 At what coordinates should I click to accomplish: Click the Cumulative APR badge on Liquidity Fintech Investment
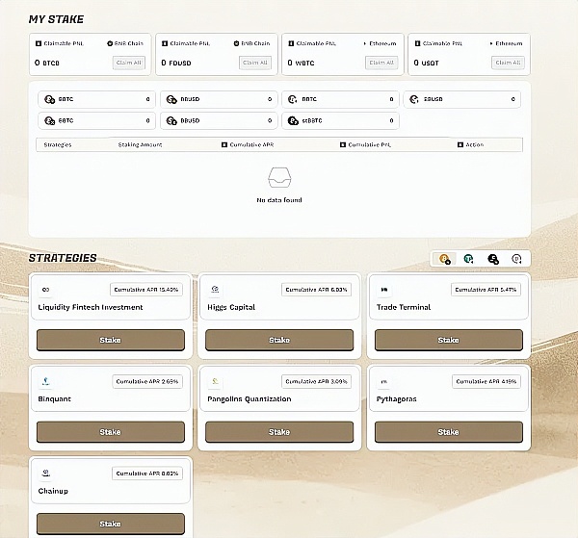pos(146,290)
